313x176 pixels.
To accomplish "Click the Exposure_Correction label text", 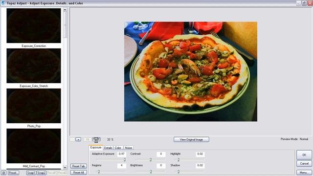I will [x=34, y=46].
